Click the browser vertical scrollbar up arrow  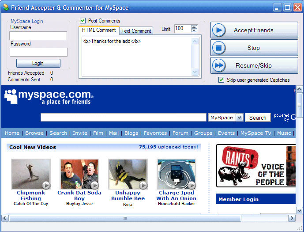tap(299, 89)
